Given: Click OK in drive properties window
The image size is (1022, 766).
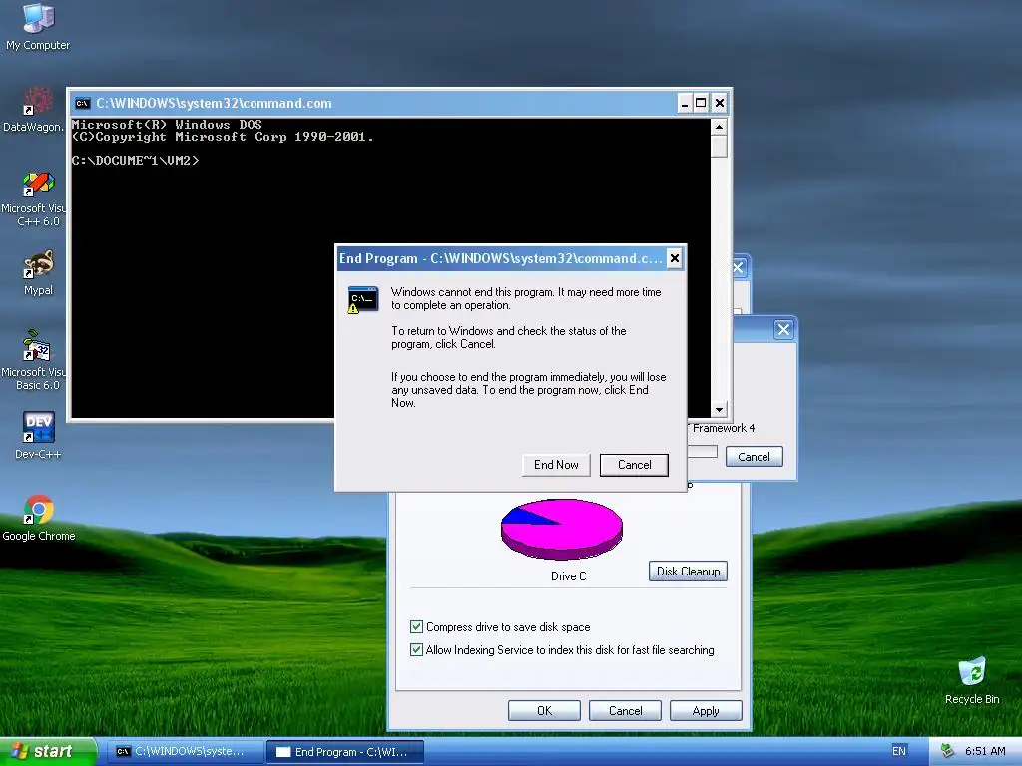Looking at the screenshot, I should point(544,710).
